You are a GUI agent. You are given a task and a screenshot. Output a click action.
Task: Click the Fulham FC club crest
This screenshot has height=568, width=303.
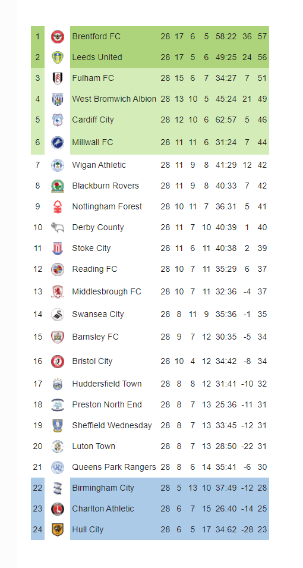coord(58,78)
